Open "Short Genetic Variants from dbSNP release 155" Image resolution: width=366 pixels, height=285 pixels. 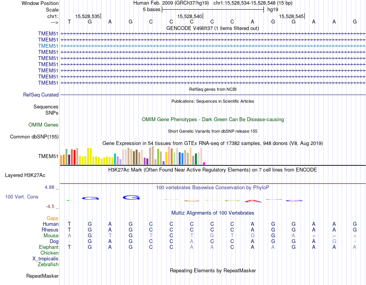(213, 131)
